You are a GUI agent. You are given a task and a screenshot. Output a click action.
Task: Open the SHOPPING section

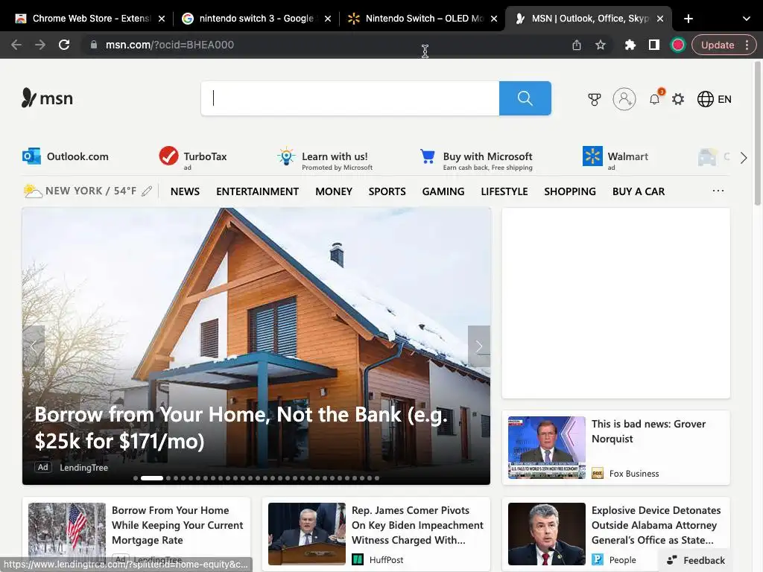570,191
